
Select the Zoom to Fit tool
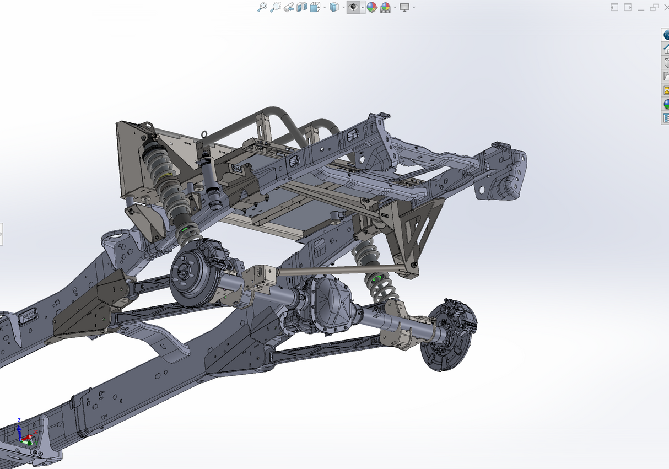coord(262,7)
